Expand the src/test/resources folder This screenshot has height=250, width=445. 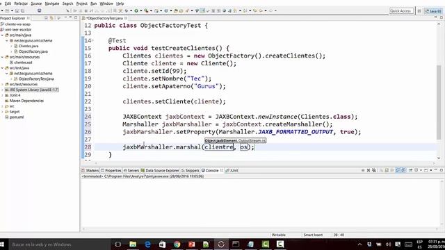point(3,84)
